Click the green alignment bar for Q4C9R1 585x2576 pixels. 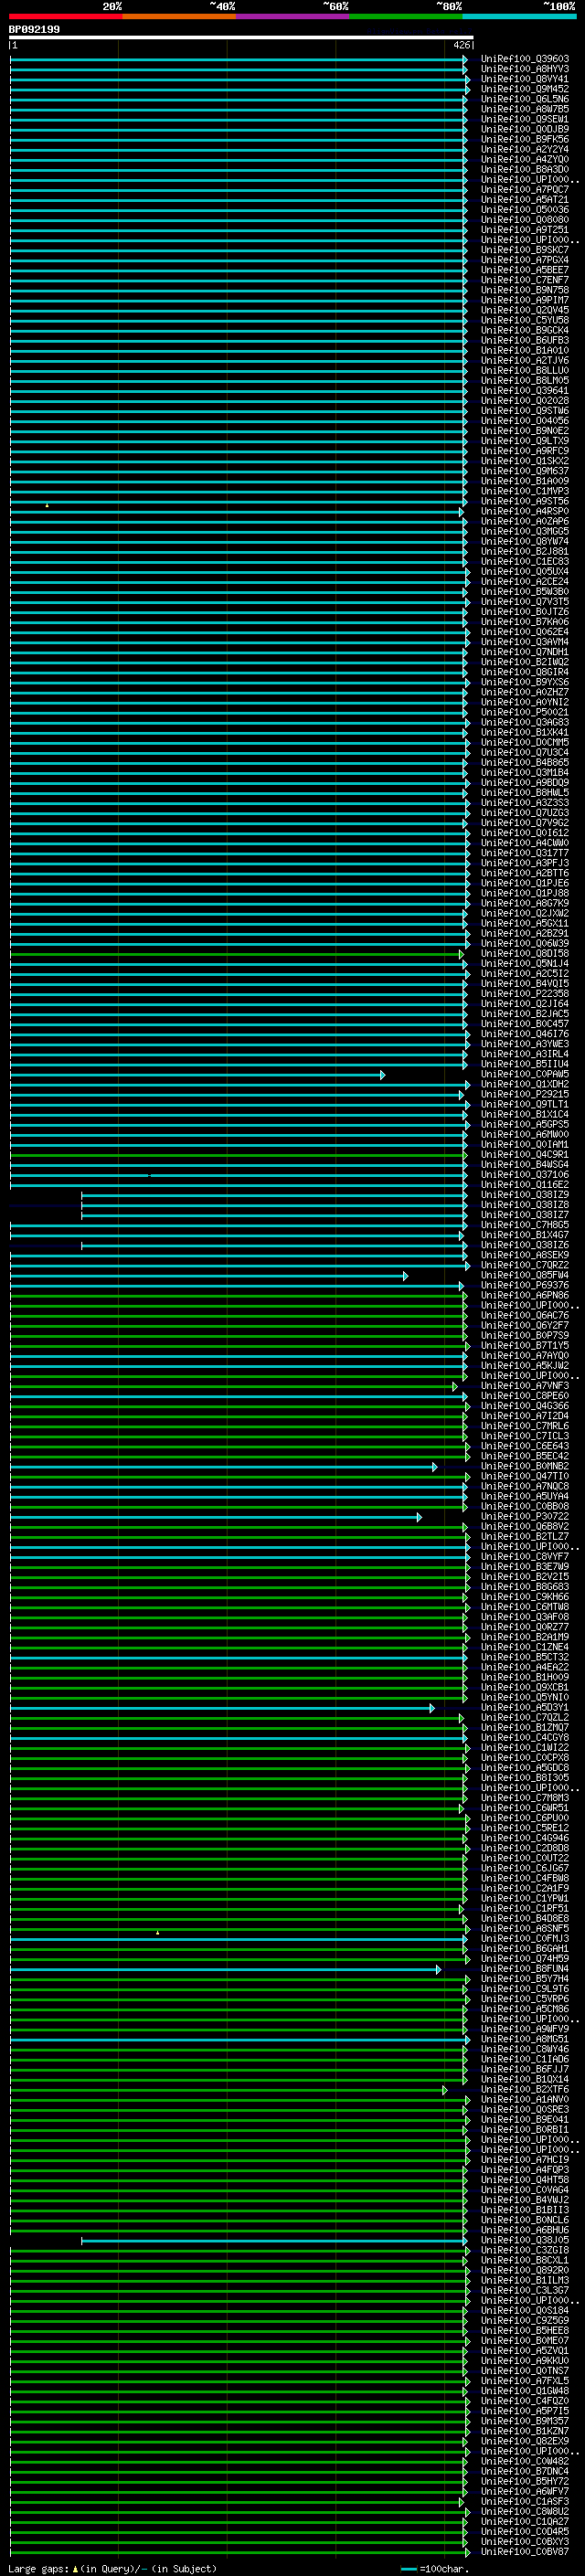pos(239,1155)
